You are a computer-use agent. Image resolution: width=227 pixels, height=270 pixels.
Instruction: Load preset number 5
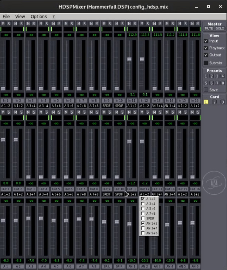tap(206, 83)
